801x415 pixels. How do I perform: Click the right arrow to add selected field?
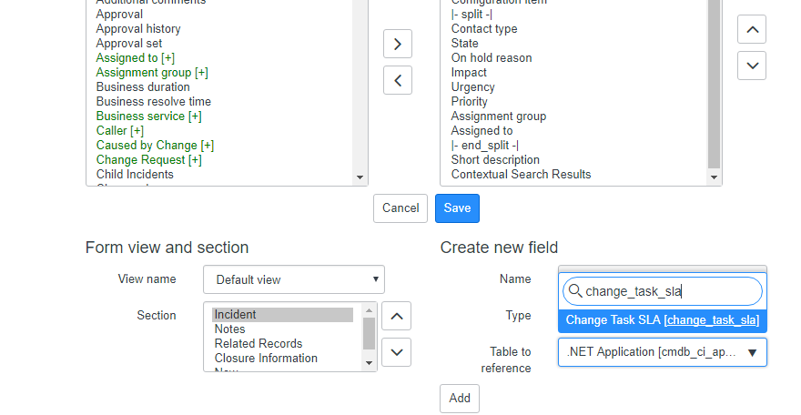[398, 44]
